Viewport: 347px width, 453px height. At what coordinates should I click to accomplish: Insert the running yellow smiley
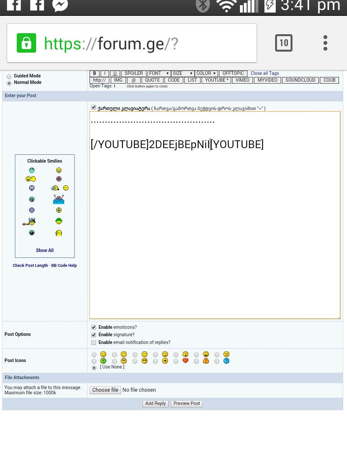[x=55, y=188]
